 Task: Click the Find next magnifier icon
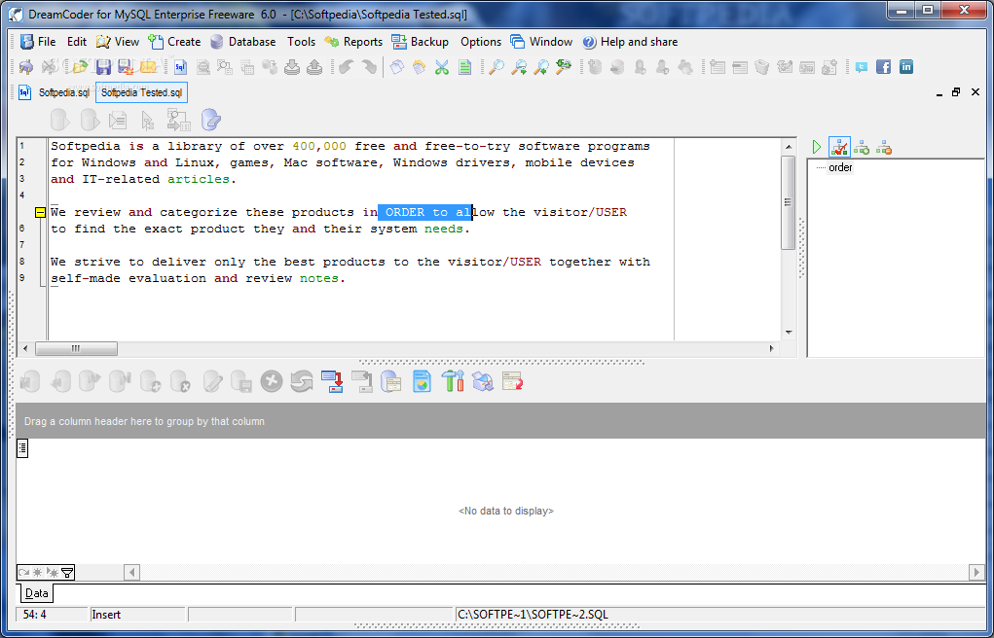[x=519, y=66]
